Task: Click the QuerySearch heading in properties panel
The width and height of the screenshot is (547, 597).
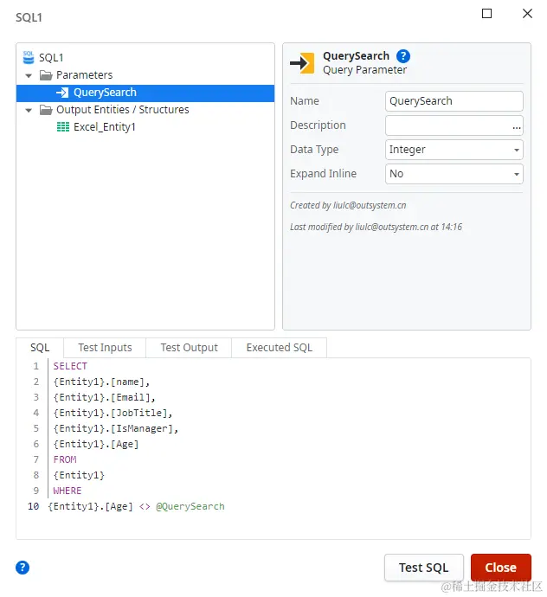Action: 357,56
